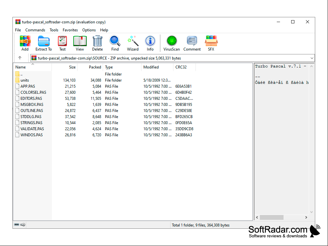The image size is (328, 246).
Task: Sort files by Name column header
Action: (x=33, y=67)
